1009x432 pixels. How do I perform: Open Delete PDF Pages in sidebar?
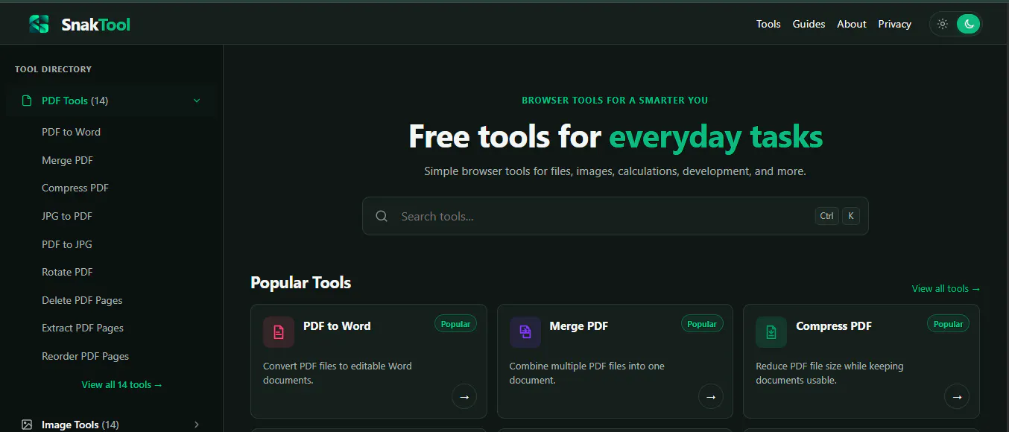point(82,300)
